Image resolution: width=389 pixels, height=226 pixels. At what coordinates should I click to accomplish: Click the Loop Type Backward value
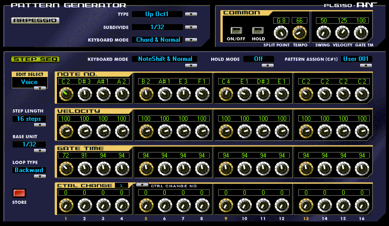pos(29,170)
